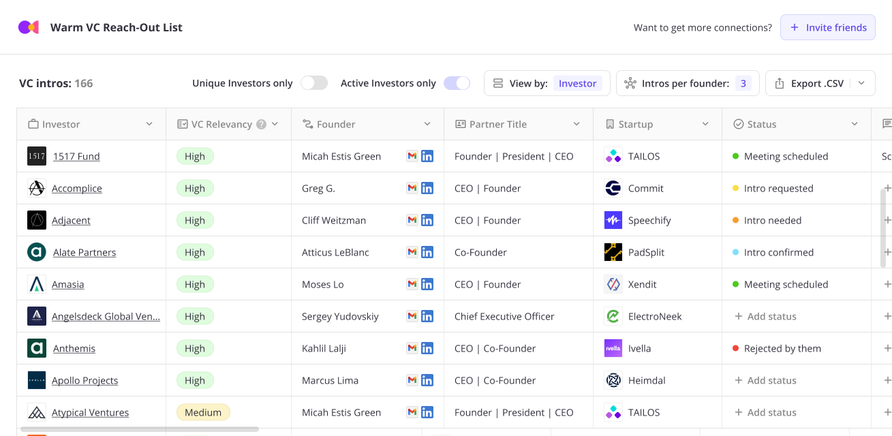Click the app logo beside Warm VC Reach-Out List
Image resolution: width=892 pixels, height=436 pixels.
point(29,27)
